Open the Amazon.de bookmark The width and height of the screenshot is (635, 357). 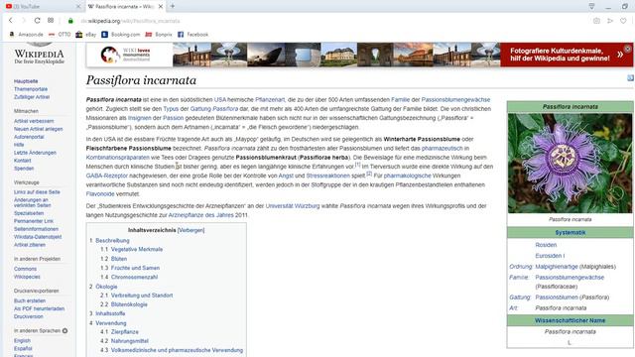(x=27, y=35)
